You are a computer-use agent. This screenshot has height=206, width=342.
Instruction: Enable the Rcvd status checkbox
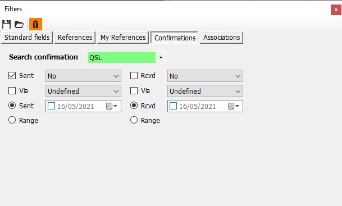(x=134, y=76)
